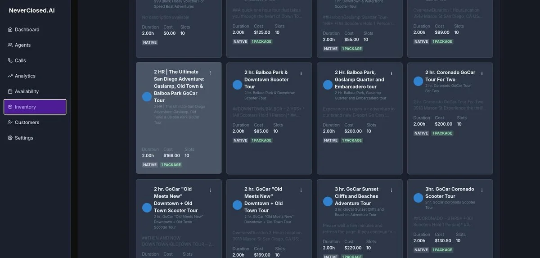The image size is (540, 258).
Task: Open three-dot menu on Balboa Park & Downtown Scooter Tour
Action: pos(301,73)
